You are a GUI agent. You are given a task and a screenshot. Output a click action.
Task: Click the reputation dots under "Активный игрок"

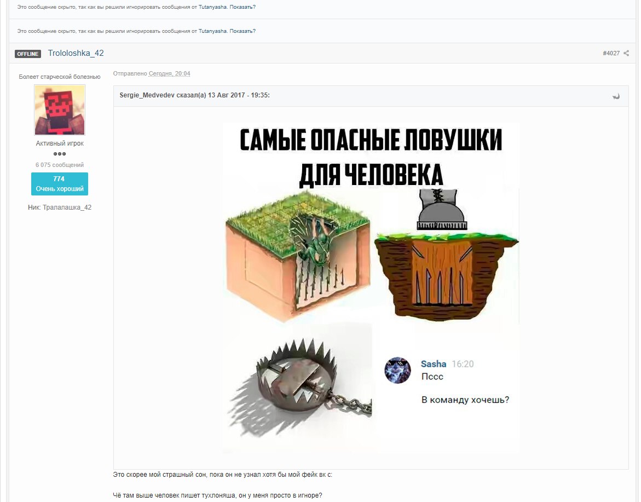coord(59,153)
